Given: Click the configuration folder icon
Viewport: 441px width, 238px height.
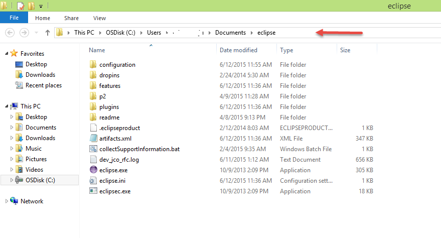Looking at the screenshot, I should click(x=93, y=64).
